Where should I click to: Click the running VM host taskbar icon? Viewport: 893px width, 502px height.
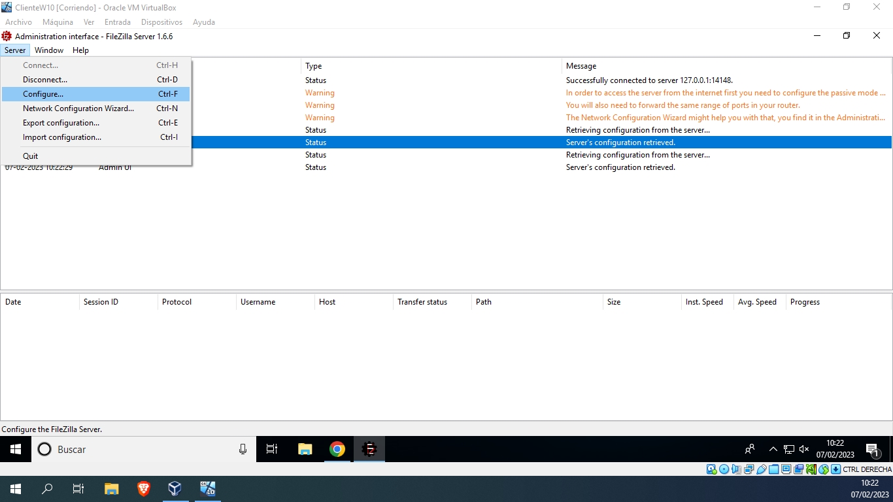coord(207,488)
